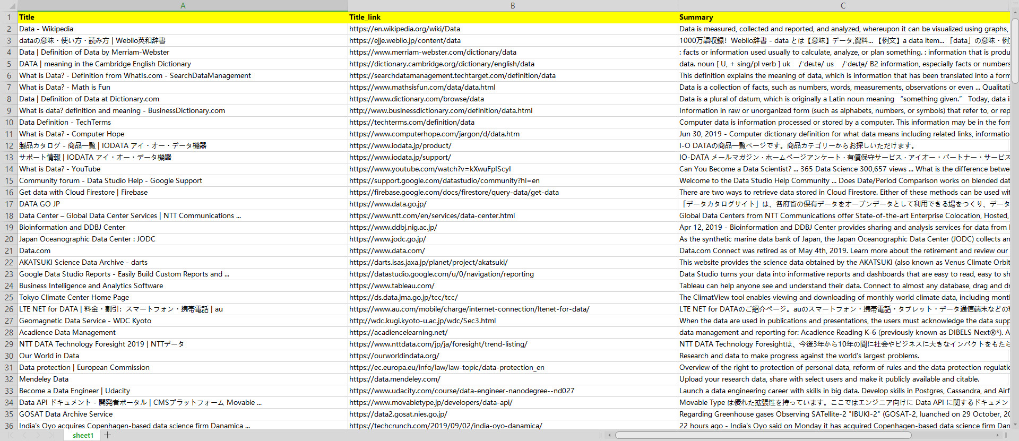Click the Select All corner triangle
1019x441 pixels.
pyautogui.click(x=9, y=6)
